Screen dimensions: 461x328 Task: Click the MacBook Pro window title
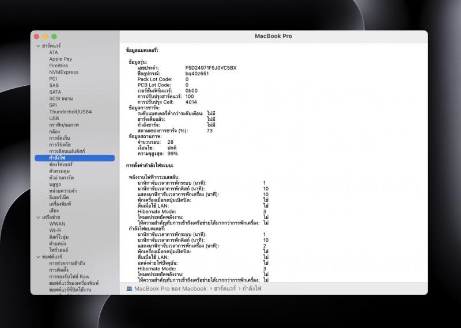(x=273, y=36)
